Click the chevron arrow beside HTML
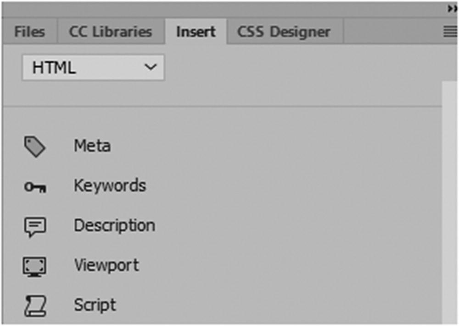The height and width of the screenshot is (326, 459). tap(150, 68)
